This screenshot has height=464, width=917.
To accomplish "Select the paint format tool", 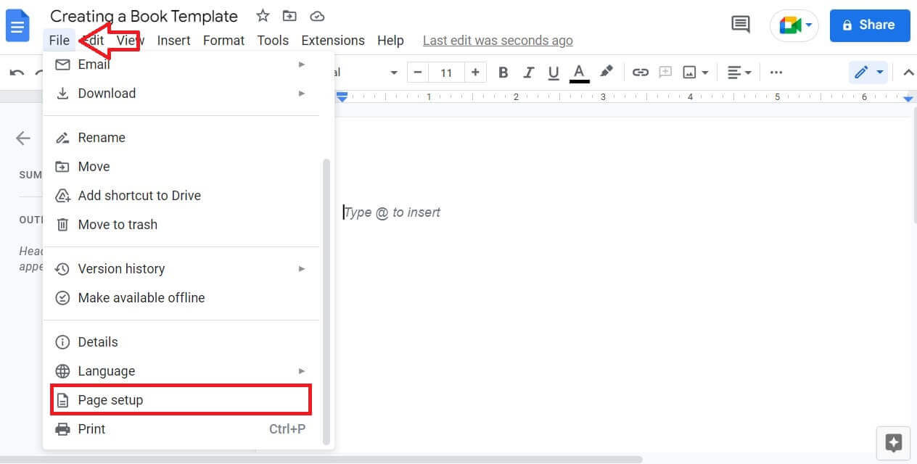I will coord(606,72).
